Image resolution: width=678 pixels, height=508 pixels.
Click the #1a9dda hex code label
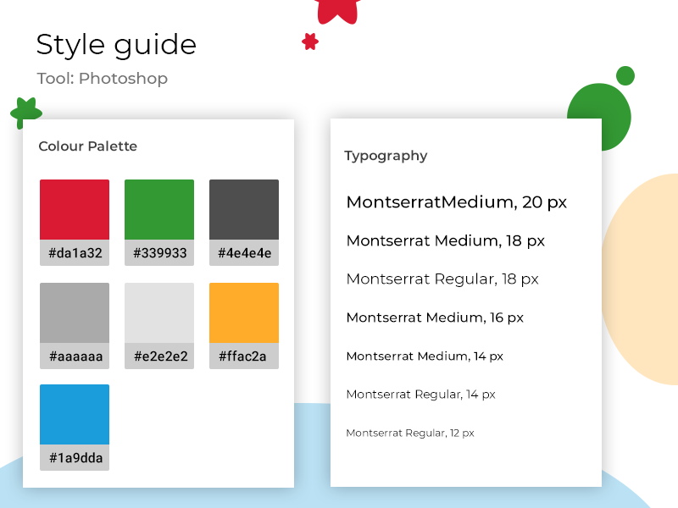75,458
